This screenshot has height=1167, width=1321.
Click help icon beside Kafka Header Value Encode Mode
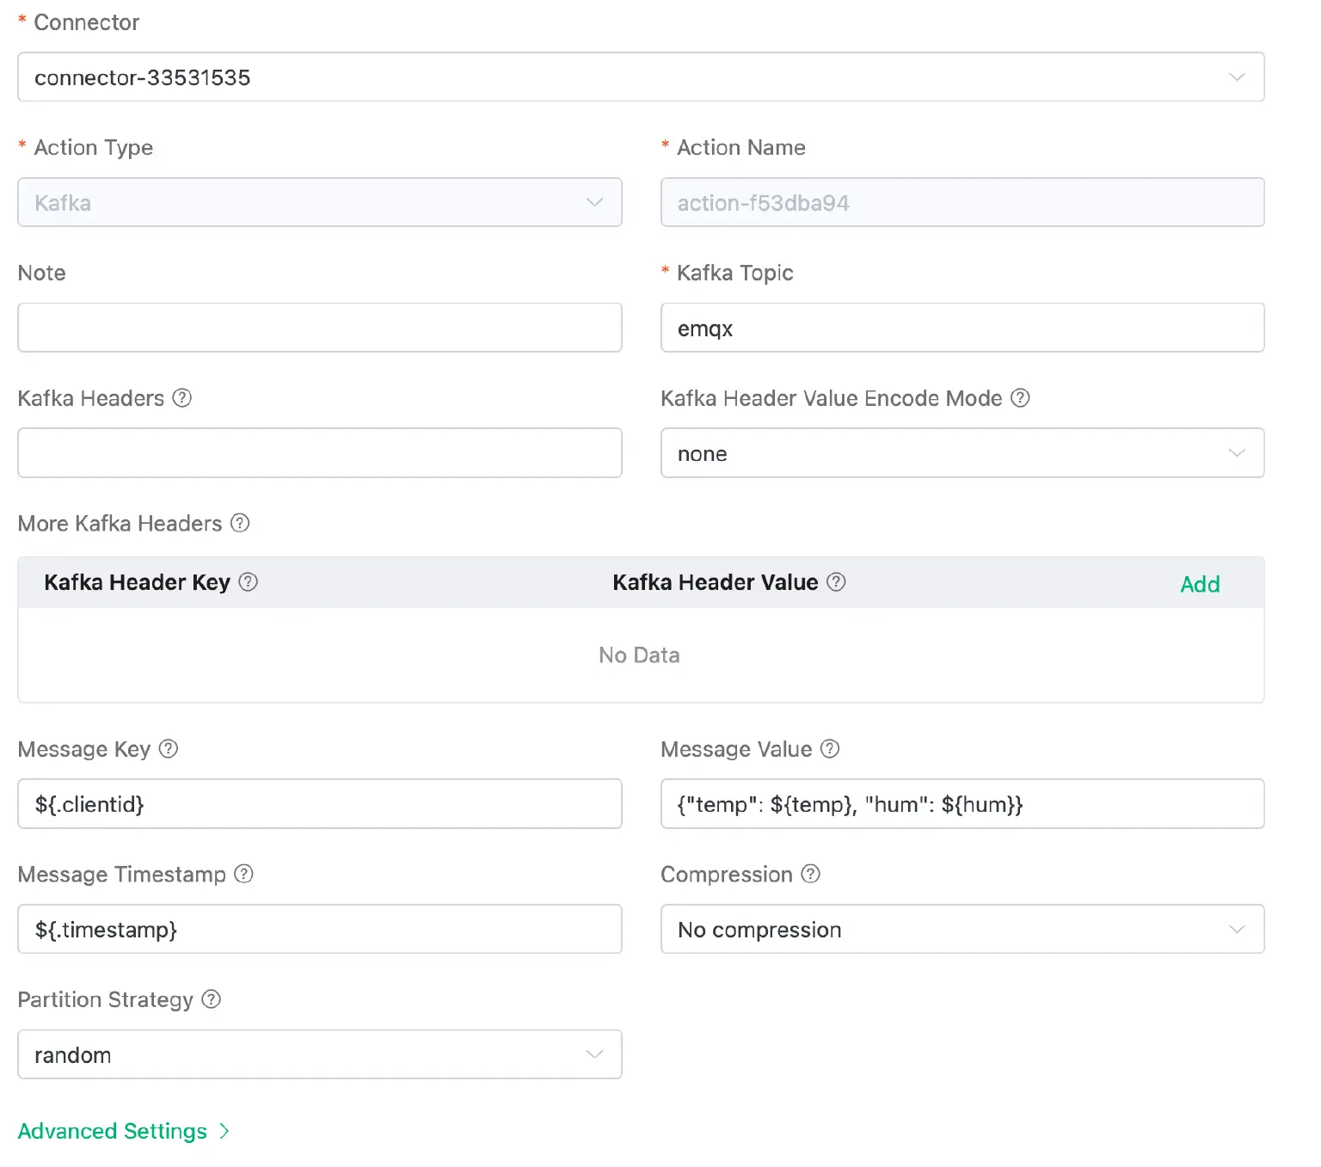(1020, 398)
